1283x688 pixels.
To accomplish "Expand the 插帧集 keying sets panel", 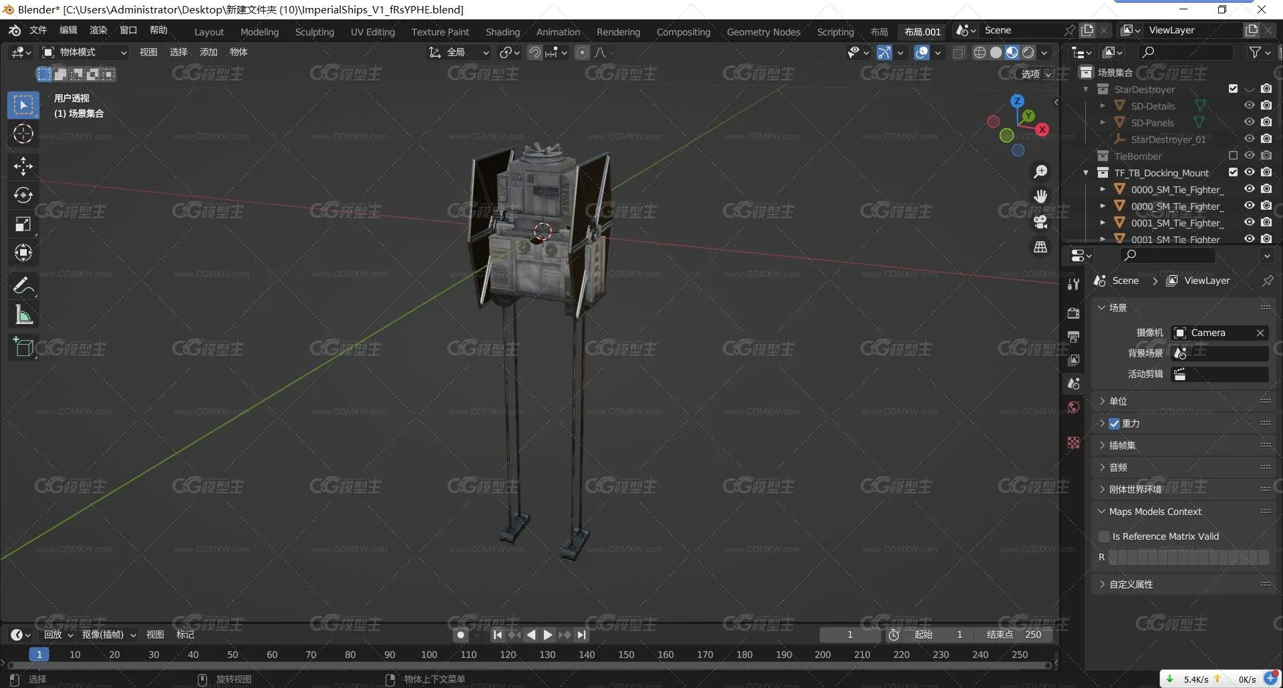I will pos(1183,446).
